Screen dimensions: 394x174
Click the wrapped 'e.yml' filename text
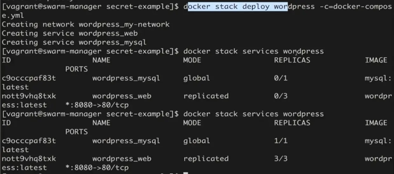13,15
